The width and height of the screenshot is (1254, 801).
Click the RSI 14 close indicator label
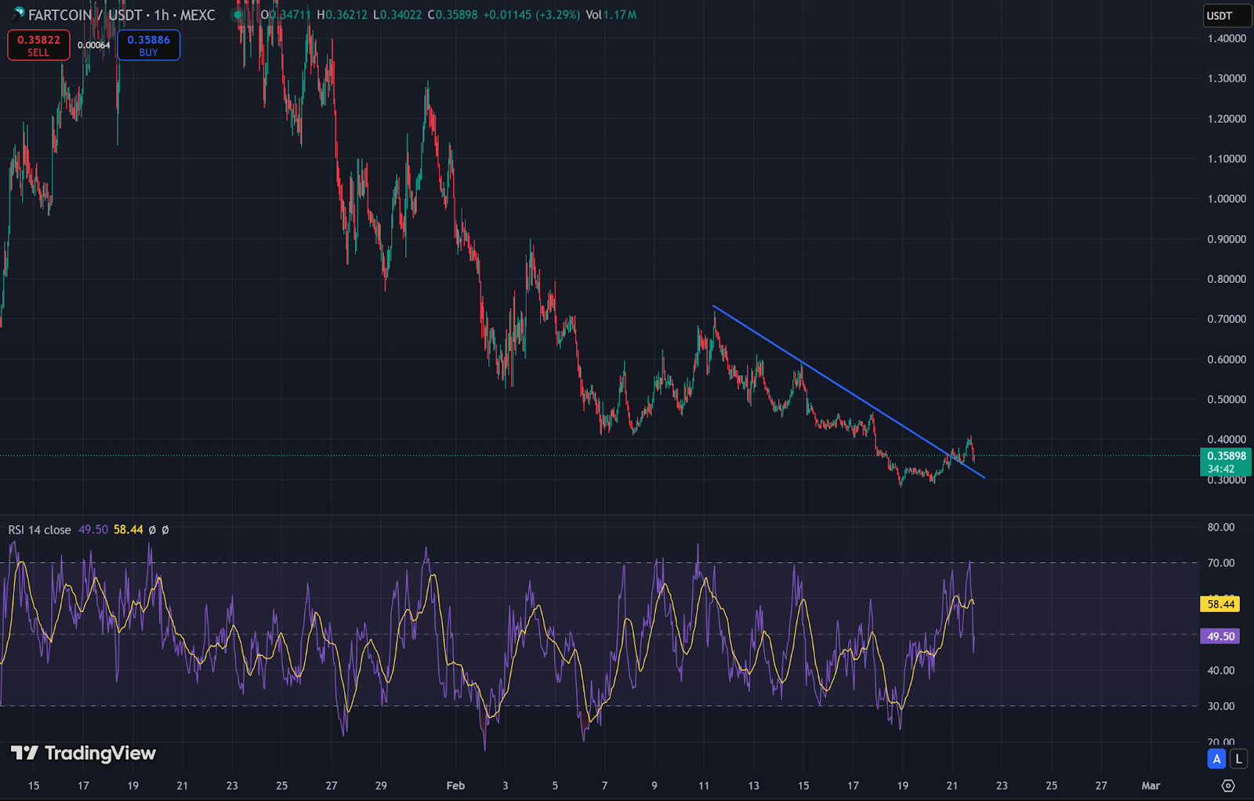coord(39,530)
